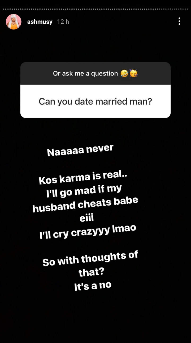Click the rolling-on-floor laughing emoji

click(124, 74)
